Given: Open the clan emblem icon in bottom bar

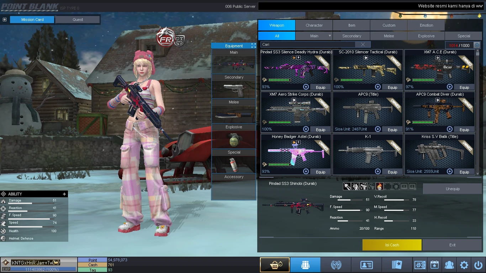Looking at the screenshot, I should click(336, 265).
